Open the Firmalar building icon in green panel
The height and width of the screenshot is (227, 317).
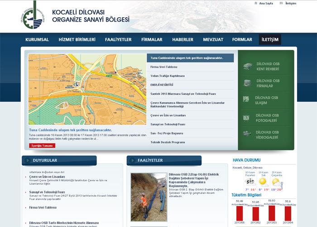coord(247,83)
